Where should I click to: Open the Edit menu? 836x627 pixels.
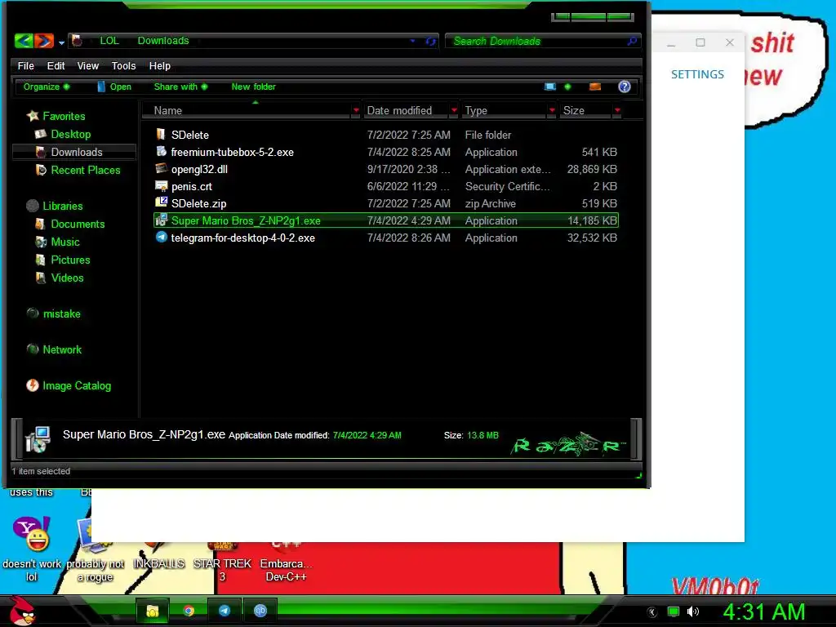pos(56,65)
